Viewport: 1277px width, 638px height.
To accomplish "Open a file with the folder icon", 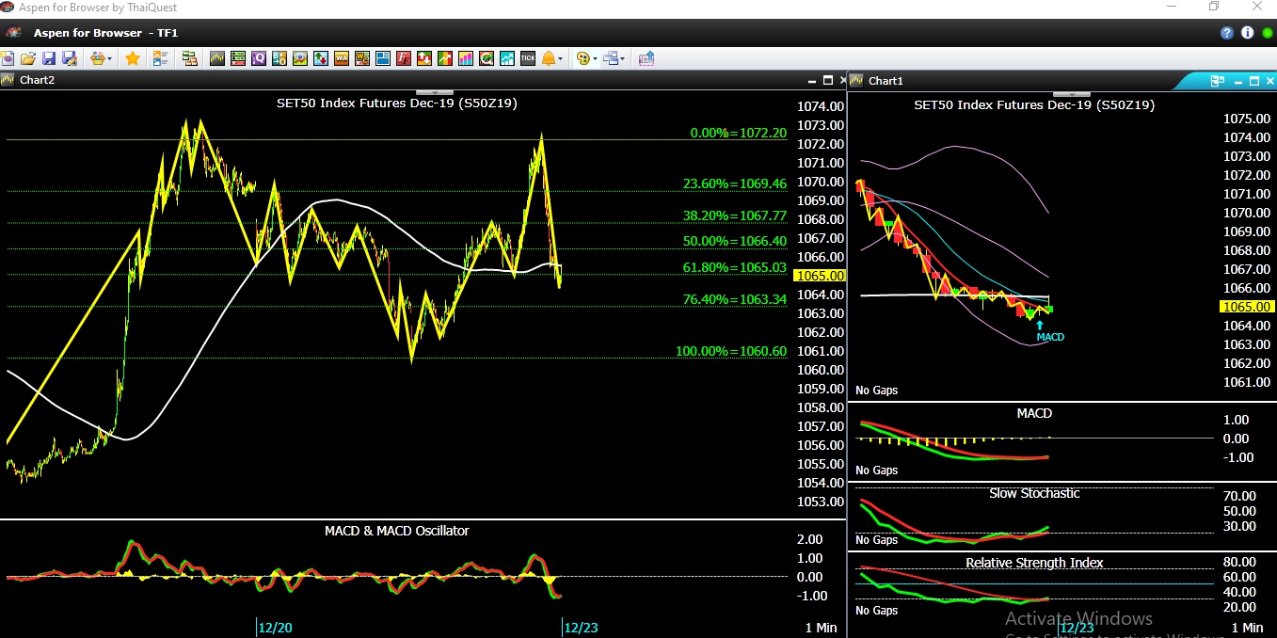I will [x=27, y=58].
